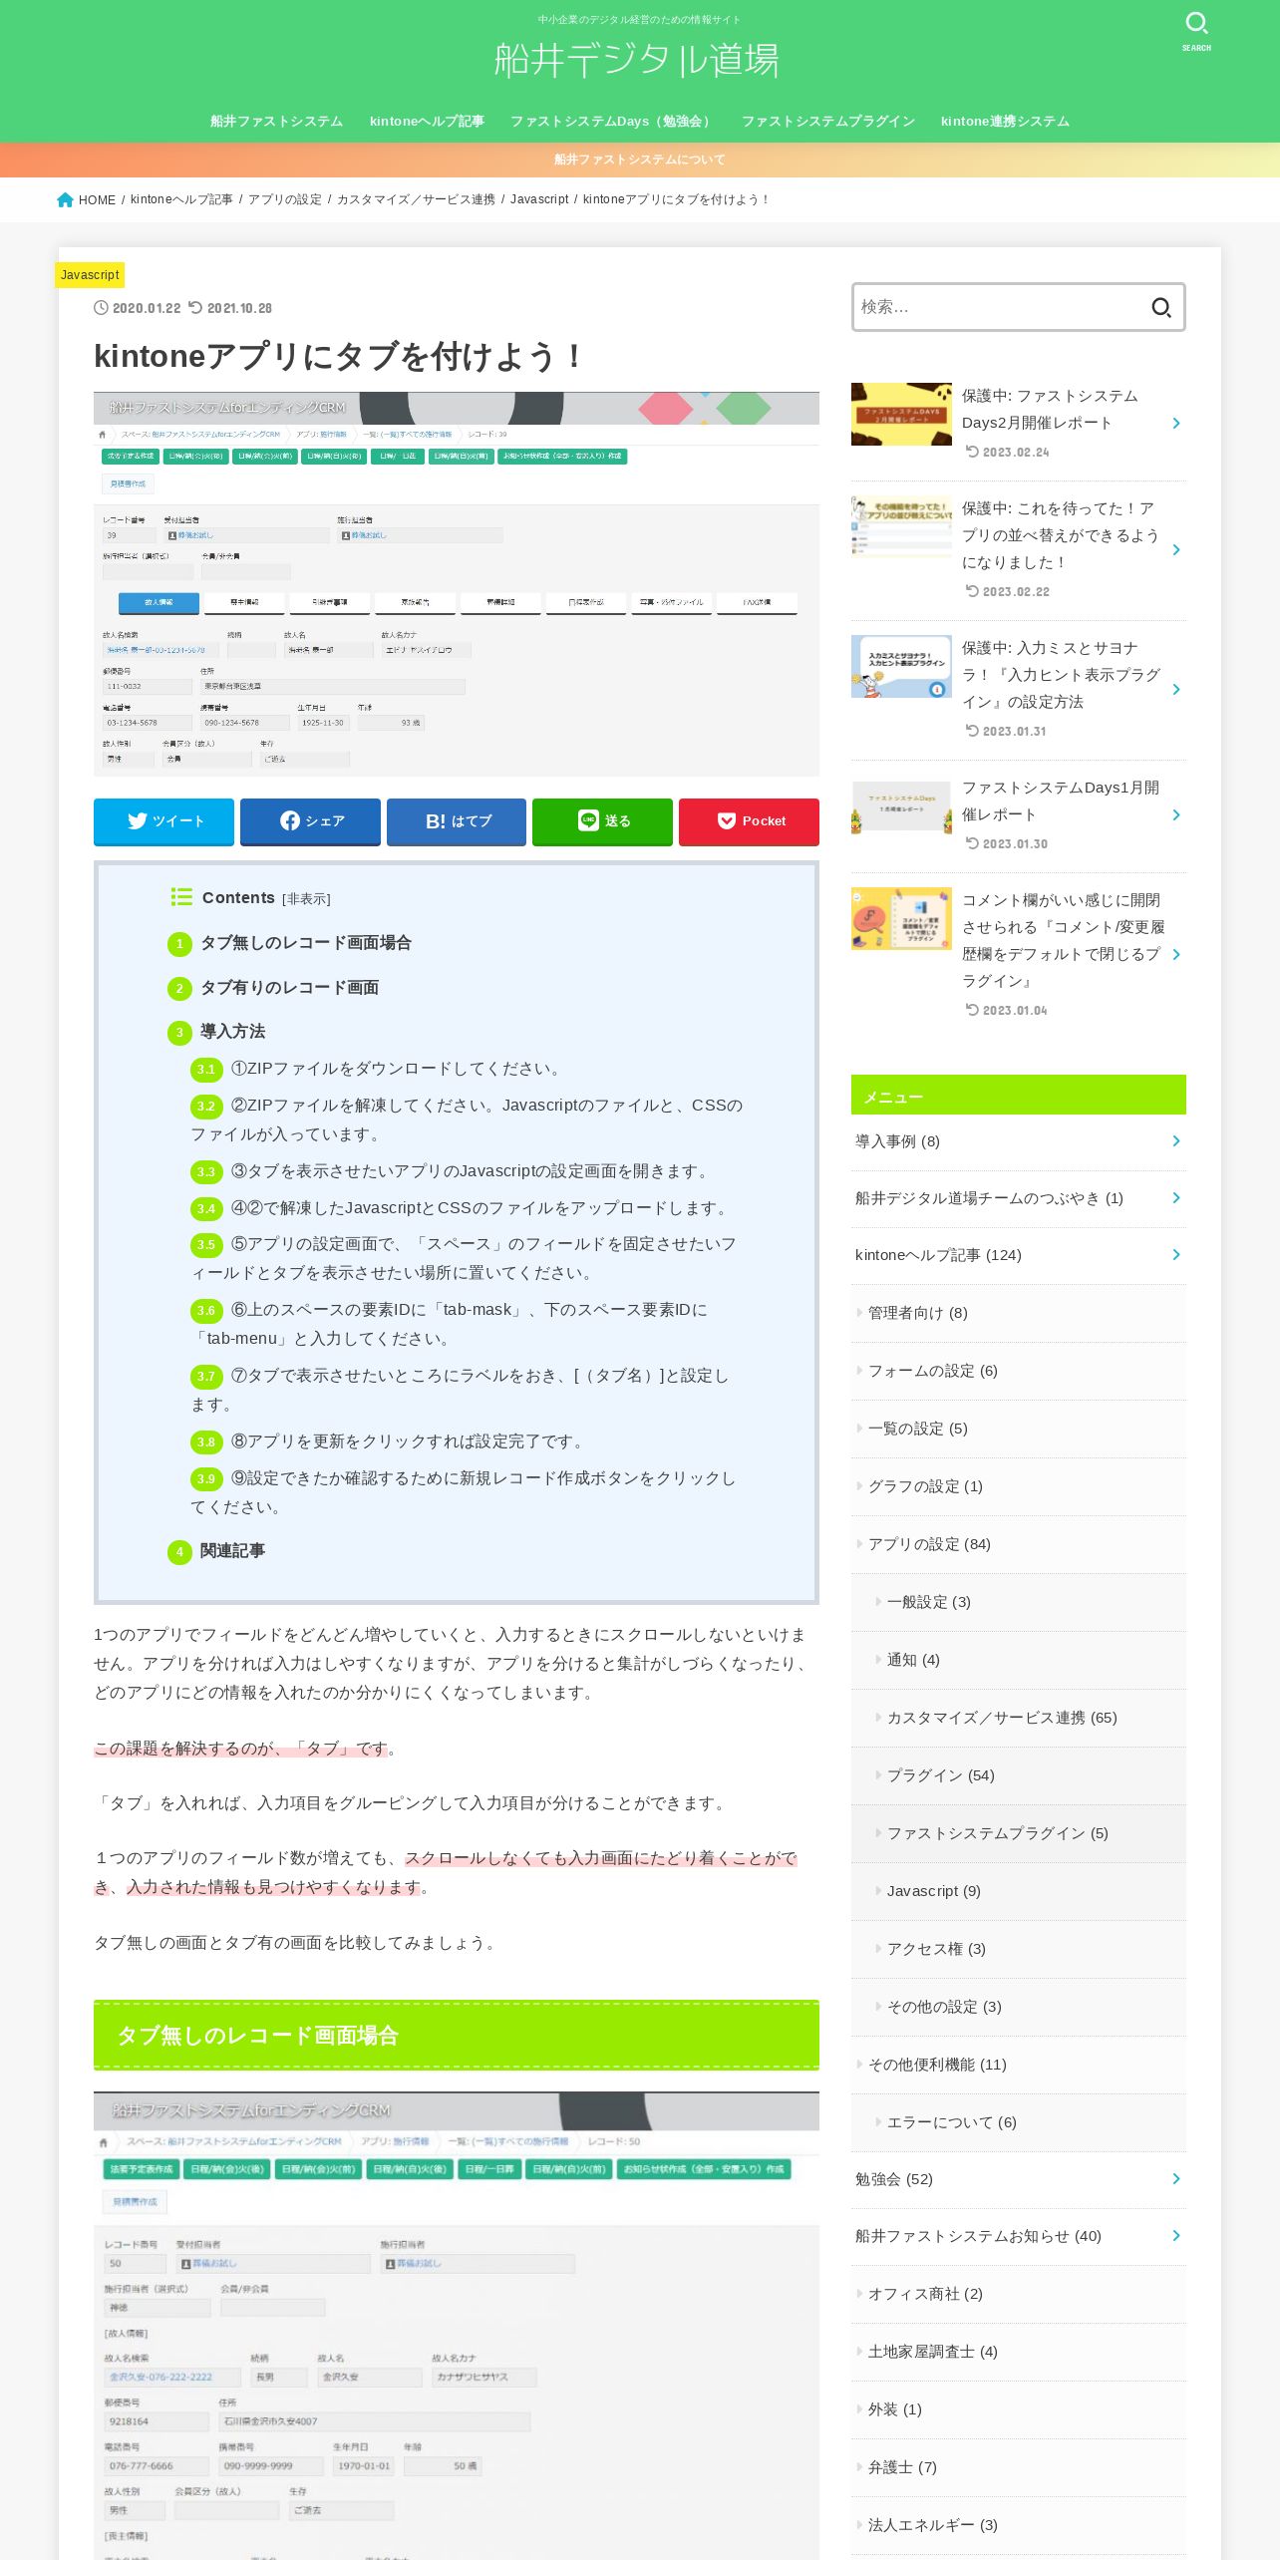The height and width of the screenshot is (2560, 1280).
Task: Click chevron beside 入力ヒント表示プラグイン post
Action: pyautogui.click(x=1176, y=690)
